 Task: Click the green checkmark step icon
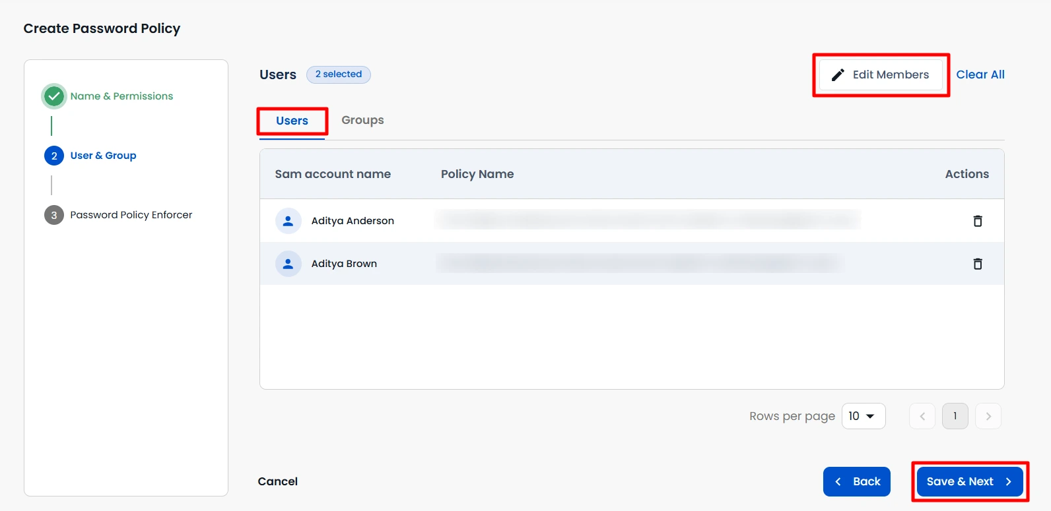click(x=54, y=96)
